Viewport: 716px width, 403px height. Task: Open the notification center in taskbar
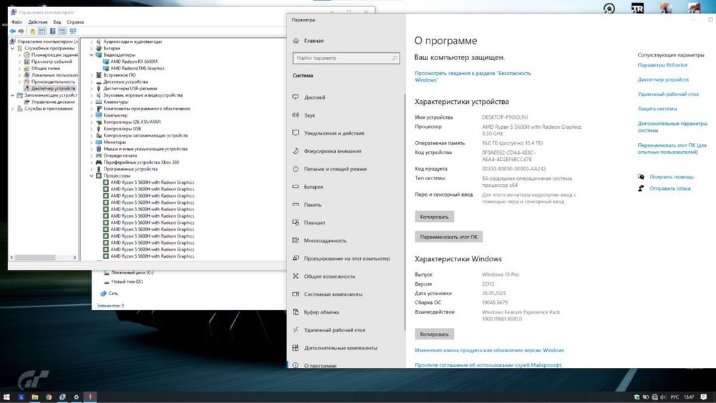704,397
